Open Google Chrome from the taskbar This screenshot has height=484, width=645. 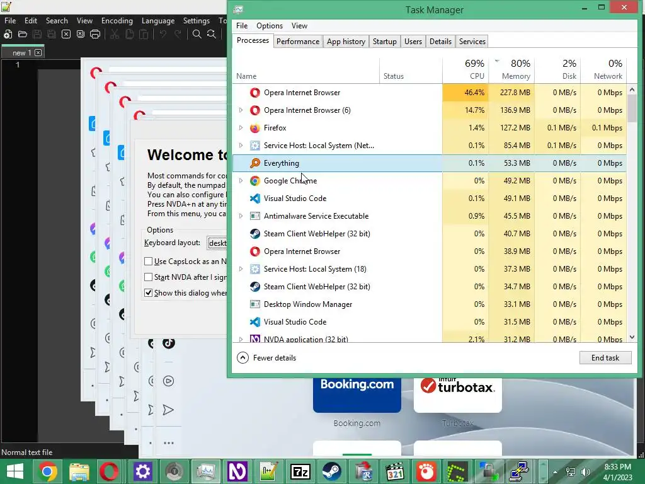coord(47,471)
